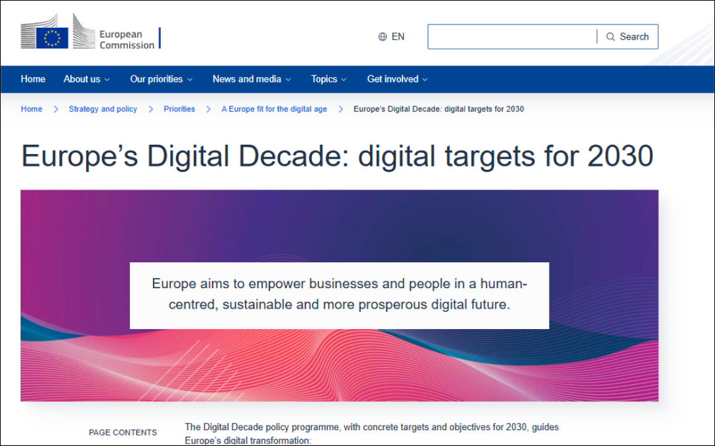Click the chevron arrow beside Topics
715x446 pixels.
[344, 80]
